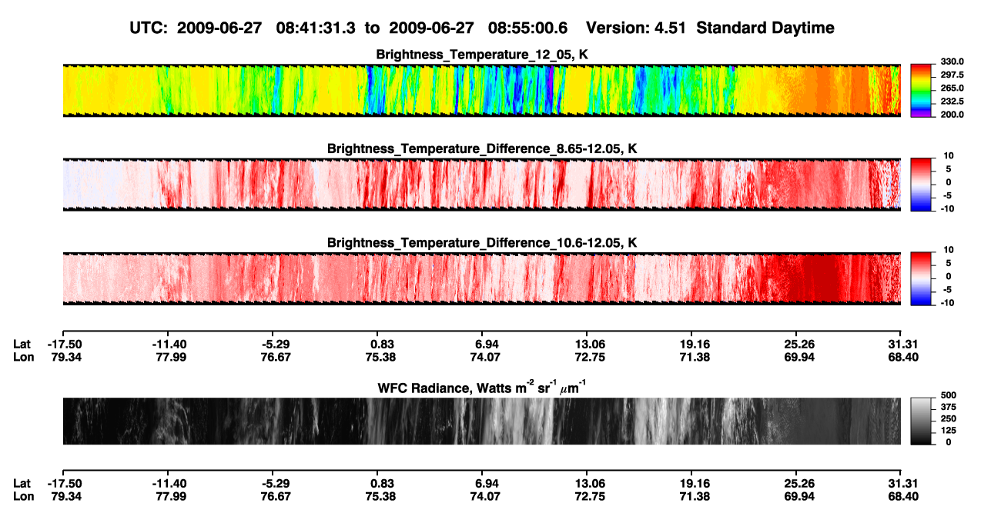The width and height of the screenshot is (1001, 513).
Task: Click the '-10' label on the 10.6-12.05 colorbar
Action: (946, 303)
